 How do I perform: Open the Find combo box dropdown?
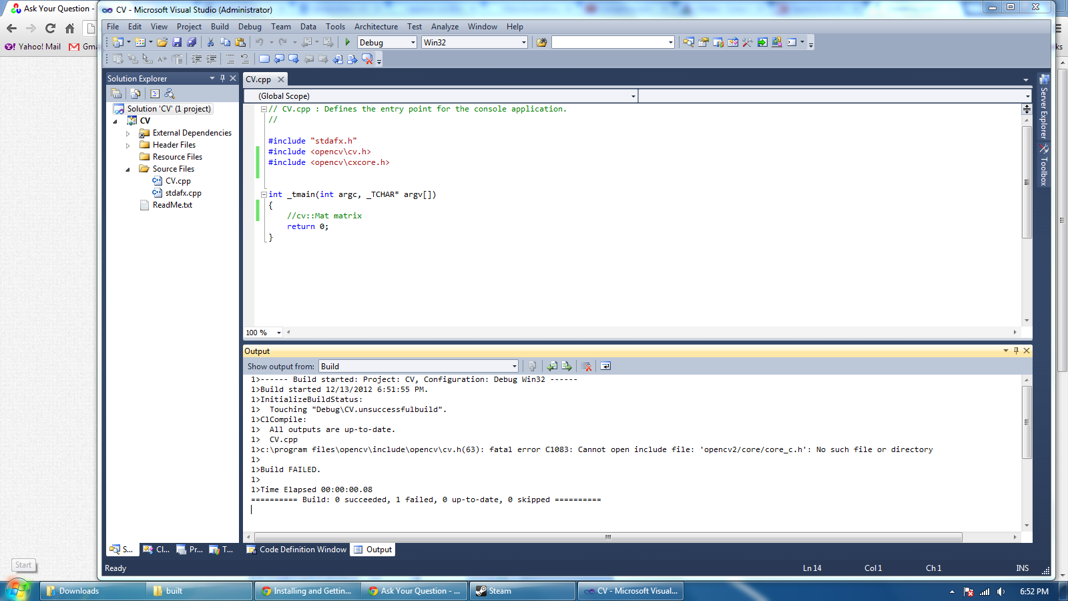pos(671,42)
